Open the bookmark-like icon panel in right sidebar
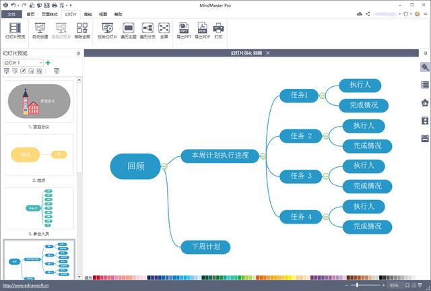 click(425, 121)
